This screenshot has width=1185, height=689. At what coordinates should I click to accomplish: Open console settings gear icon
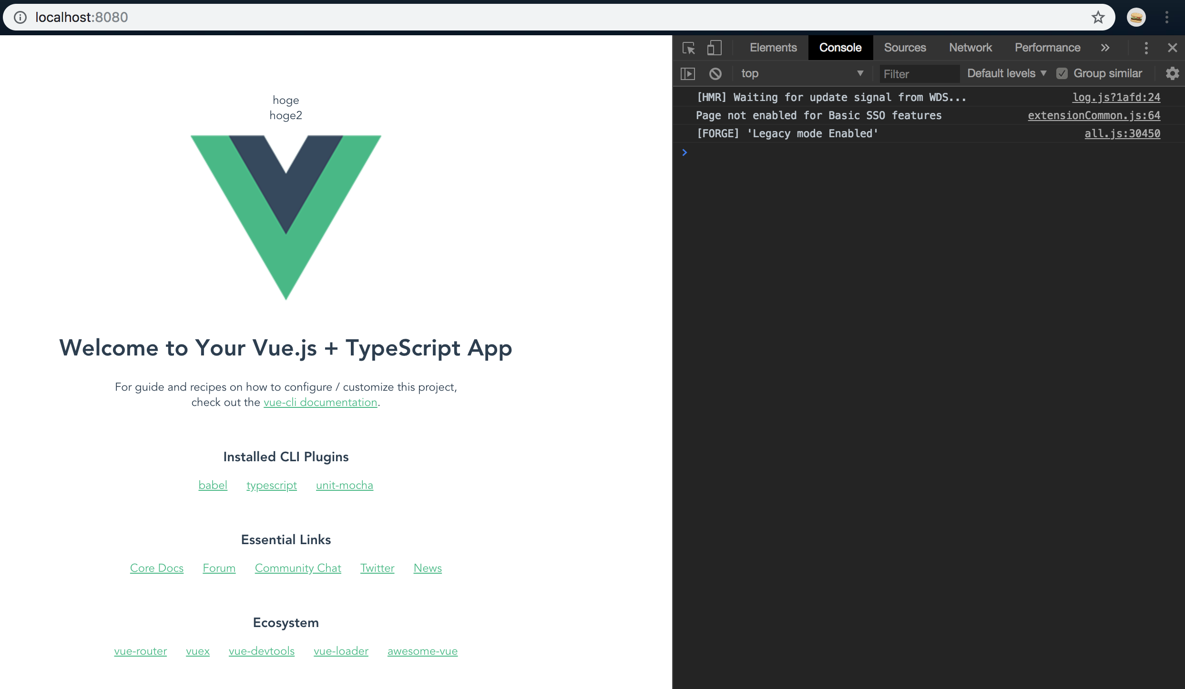[x=1172, y=73]
